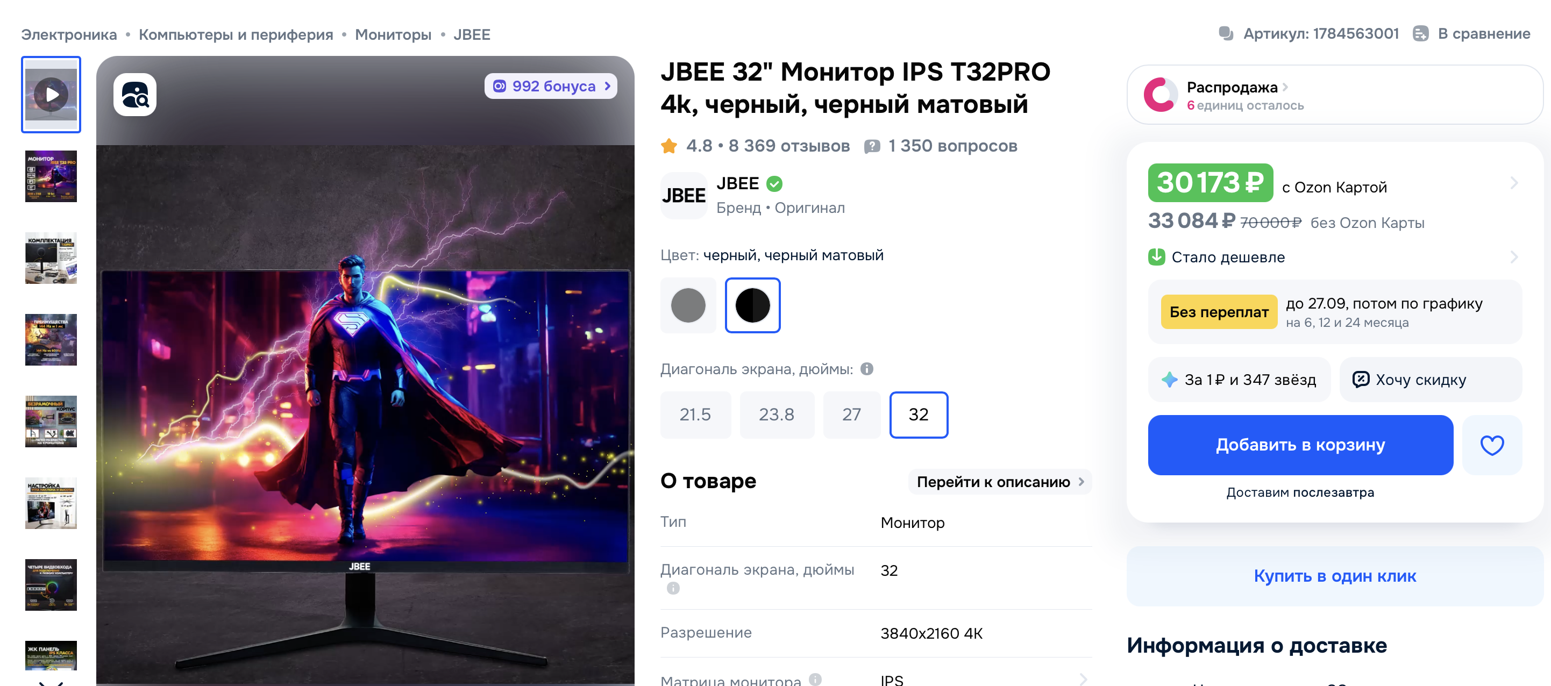
Task: Add the monitor to favorites with heart icon
Action: (1492, 445)
